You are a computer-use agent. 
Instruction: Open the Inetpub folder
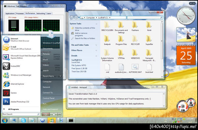tap(107, 40)
